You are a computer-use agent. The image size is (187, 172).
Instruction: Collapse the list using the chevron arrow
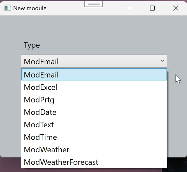point(162,61)
